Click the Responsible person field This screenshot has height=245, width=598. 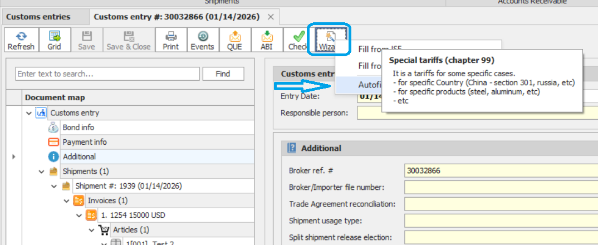pos(478,113)
